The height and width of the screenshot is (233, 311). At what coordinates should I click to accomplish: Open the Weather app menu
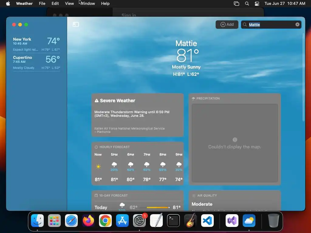24,4
